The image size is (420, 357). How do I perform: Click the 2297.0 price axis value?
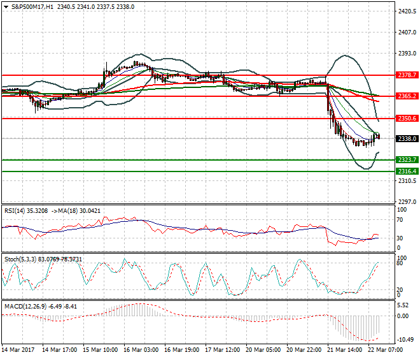tap(407, 201)
